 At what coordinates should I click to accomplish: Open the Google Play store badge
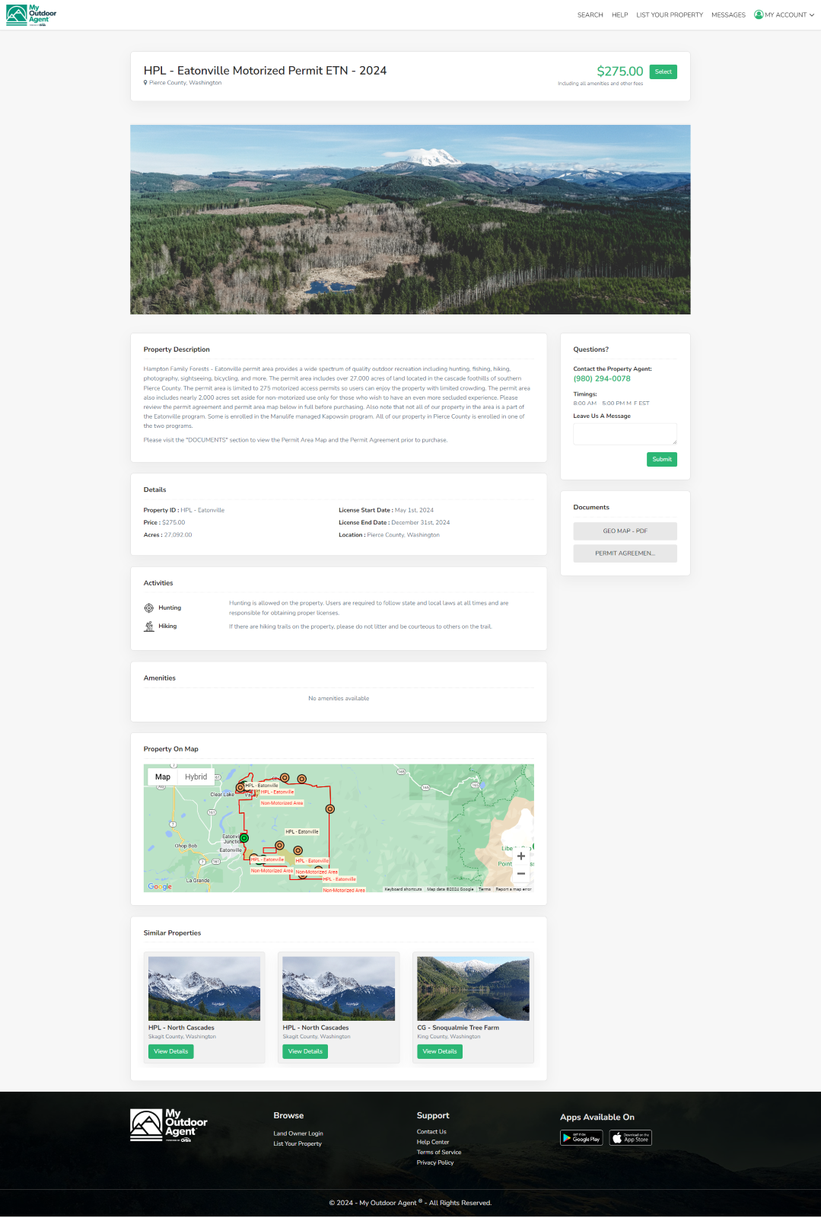(581, 1138)
